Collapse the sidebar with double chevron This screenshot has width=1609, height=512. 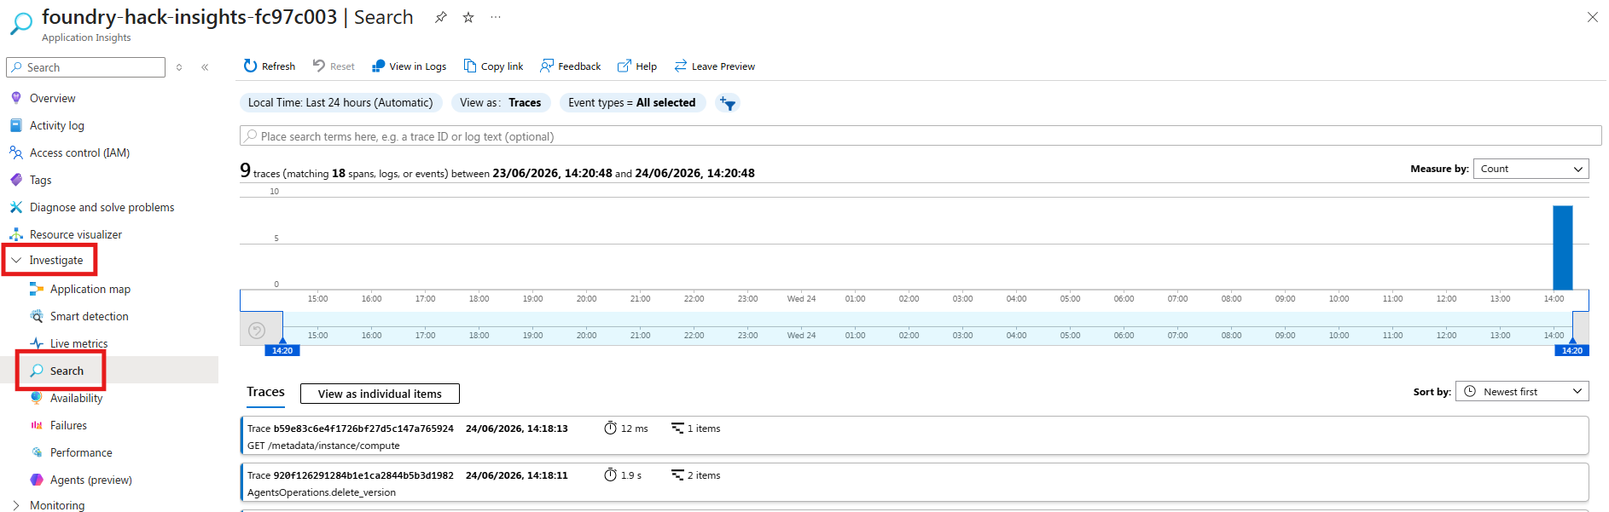click(x=205, y=67)
